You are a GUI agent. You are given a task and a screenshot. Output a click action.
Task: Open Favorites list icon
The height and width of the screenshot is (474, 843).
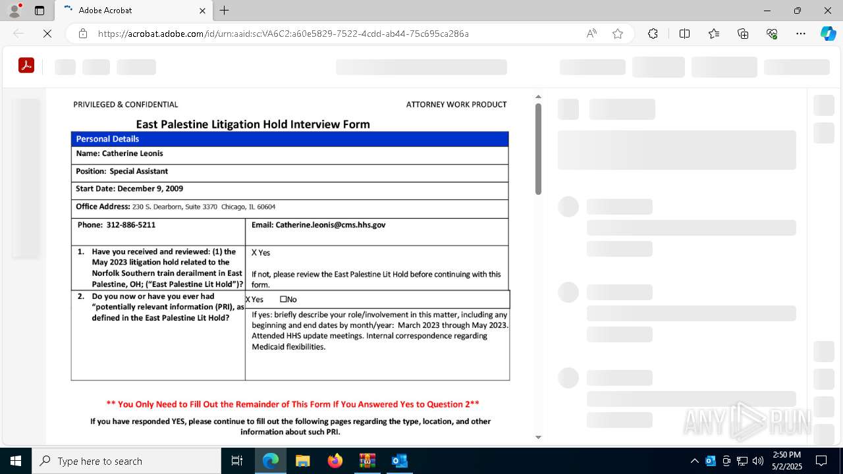[714, 34]
